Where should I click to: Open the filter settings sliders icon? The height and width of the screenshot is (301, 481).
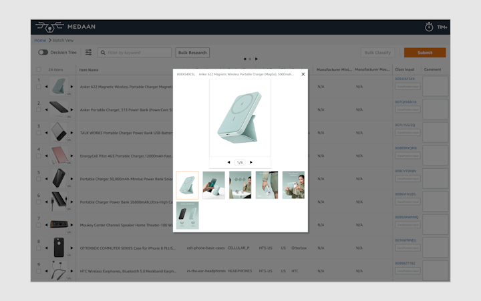point(88,53)
